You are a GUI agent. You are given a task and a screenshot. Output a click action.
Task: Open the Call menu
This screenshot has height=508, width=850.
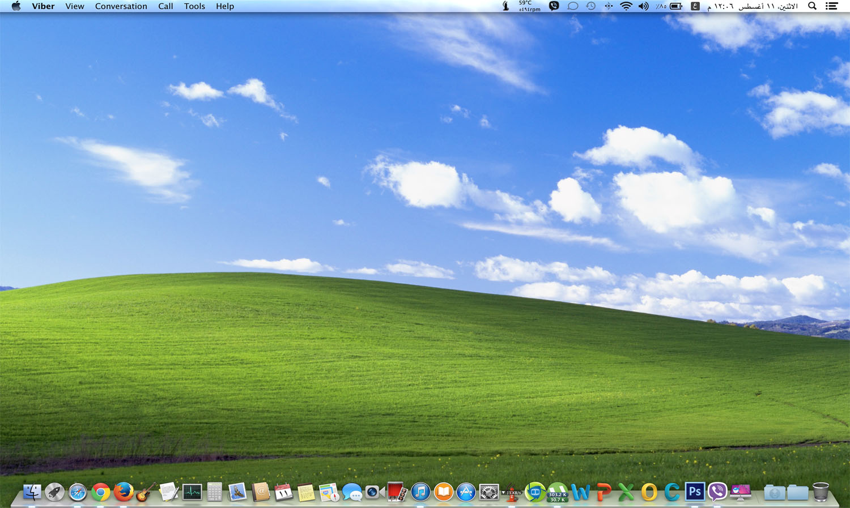[165, 6]
